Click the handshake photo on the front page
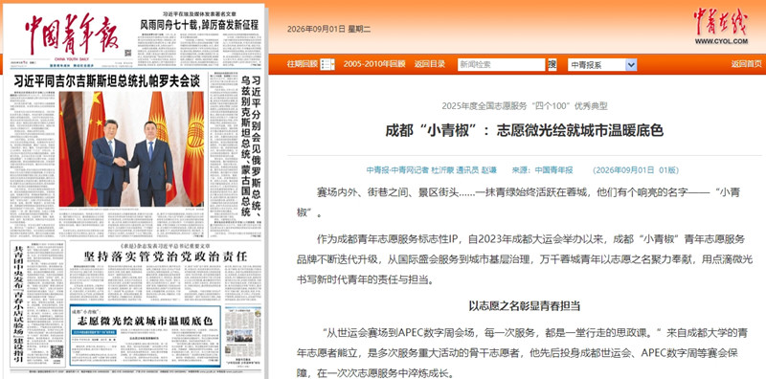 tap(131, 149)
